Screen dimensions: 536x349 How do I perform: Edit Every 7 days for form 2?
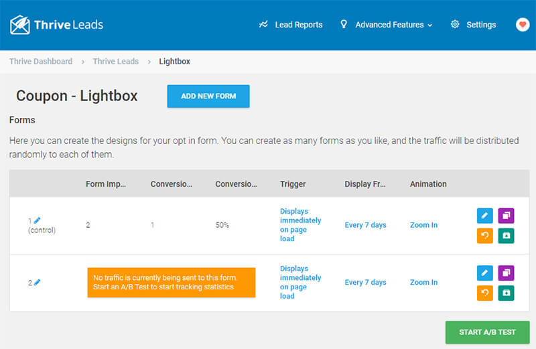[x=365, y=282]
